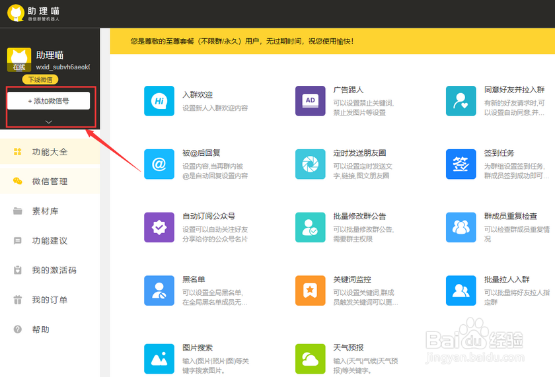
Task: Click the 图片搜索 title link
Action: (x=198, y=348)
